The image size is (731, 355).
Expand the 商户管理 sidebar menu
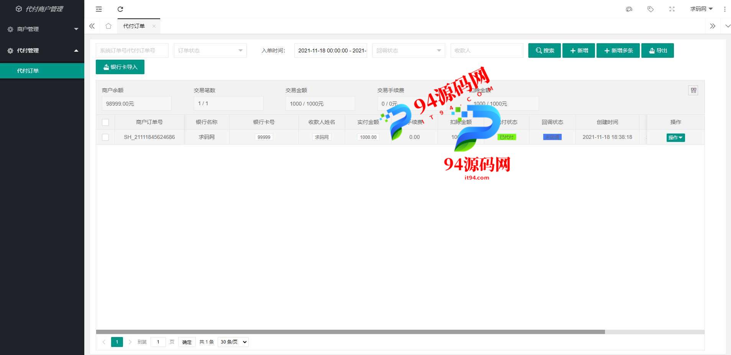(42, 29)
